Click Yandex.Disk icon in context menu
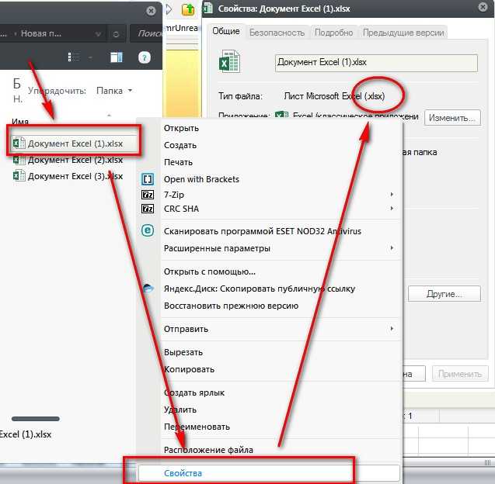Image resolution: width=495 pixels, height=484 pixels. (x=148, y=289)
